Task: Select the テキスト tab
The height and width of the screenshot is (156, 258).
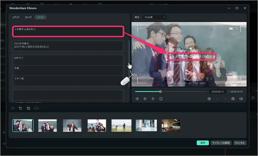Action: (x=41, y=17)
